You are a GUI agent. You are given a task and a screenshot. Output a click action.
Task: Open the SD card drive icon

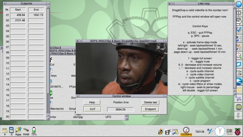(x=11, y=130)
